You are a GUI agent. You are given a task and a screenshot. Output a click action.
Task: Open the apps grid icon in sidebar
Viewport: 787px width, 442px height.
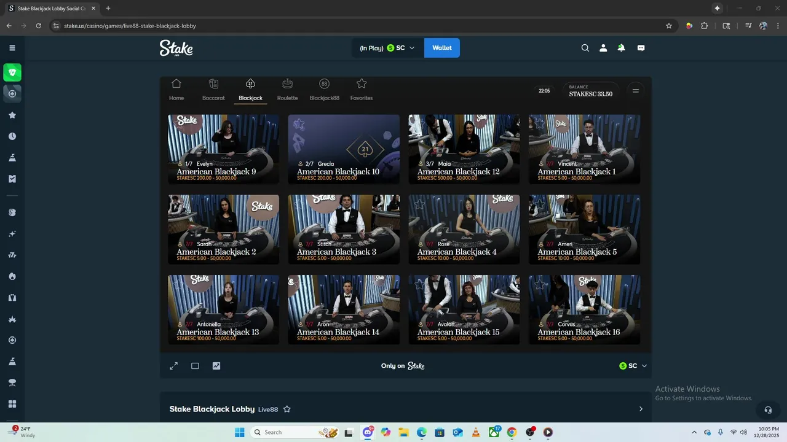coord(12,404)
